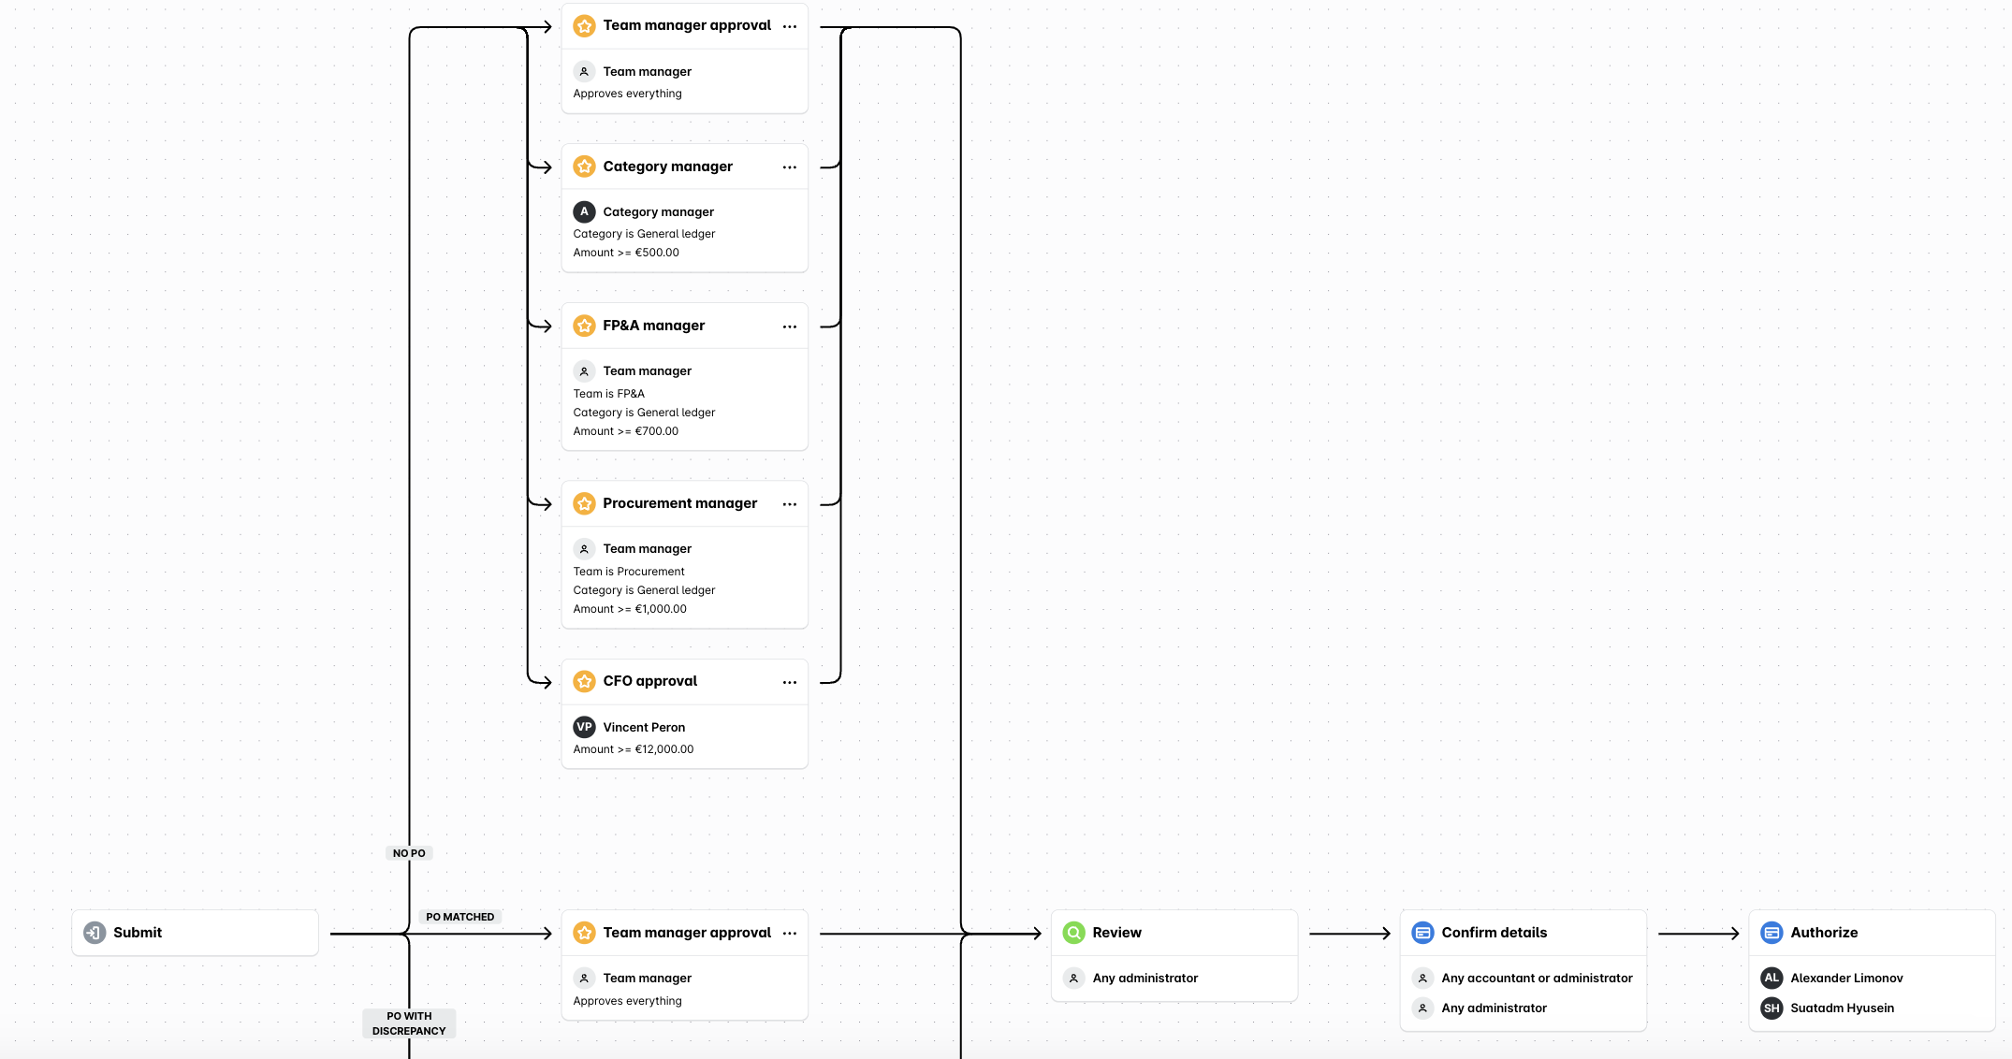Click the Review step title
The image size is (2012, 1059).
[x=1117, y=933]
